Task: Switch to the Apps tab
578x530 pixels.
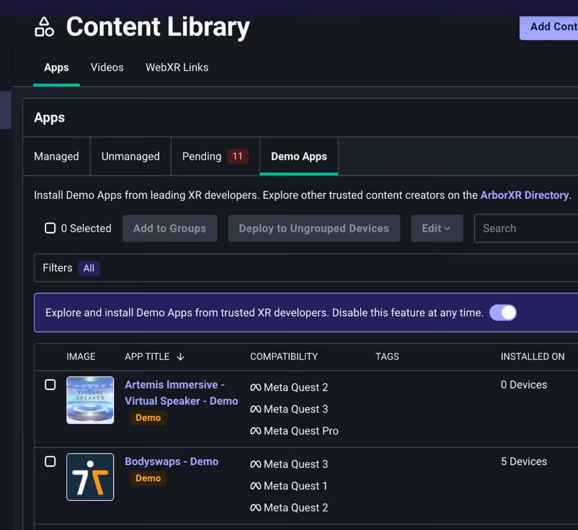Action: (56, 68)
